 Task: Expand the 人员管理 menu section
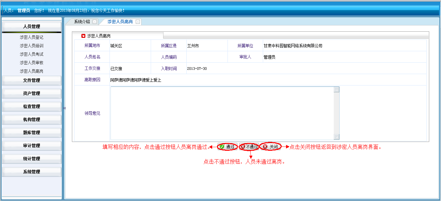tap(32, 26)
